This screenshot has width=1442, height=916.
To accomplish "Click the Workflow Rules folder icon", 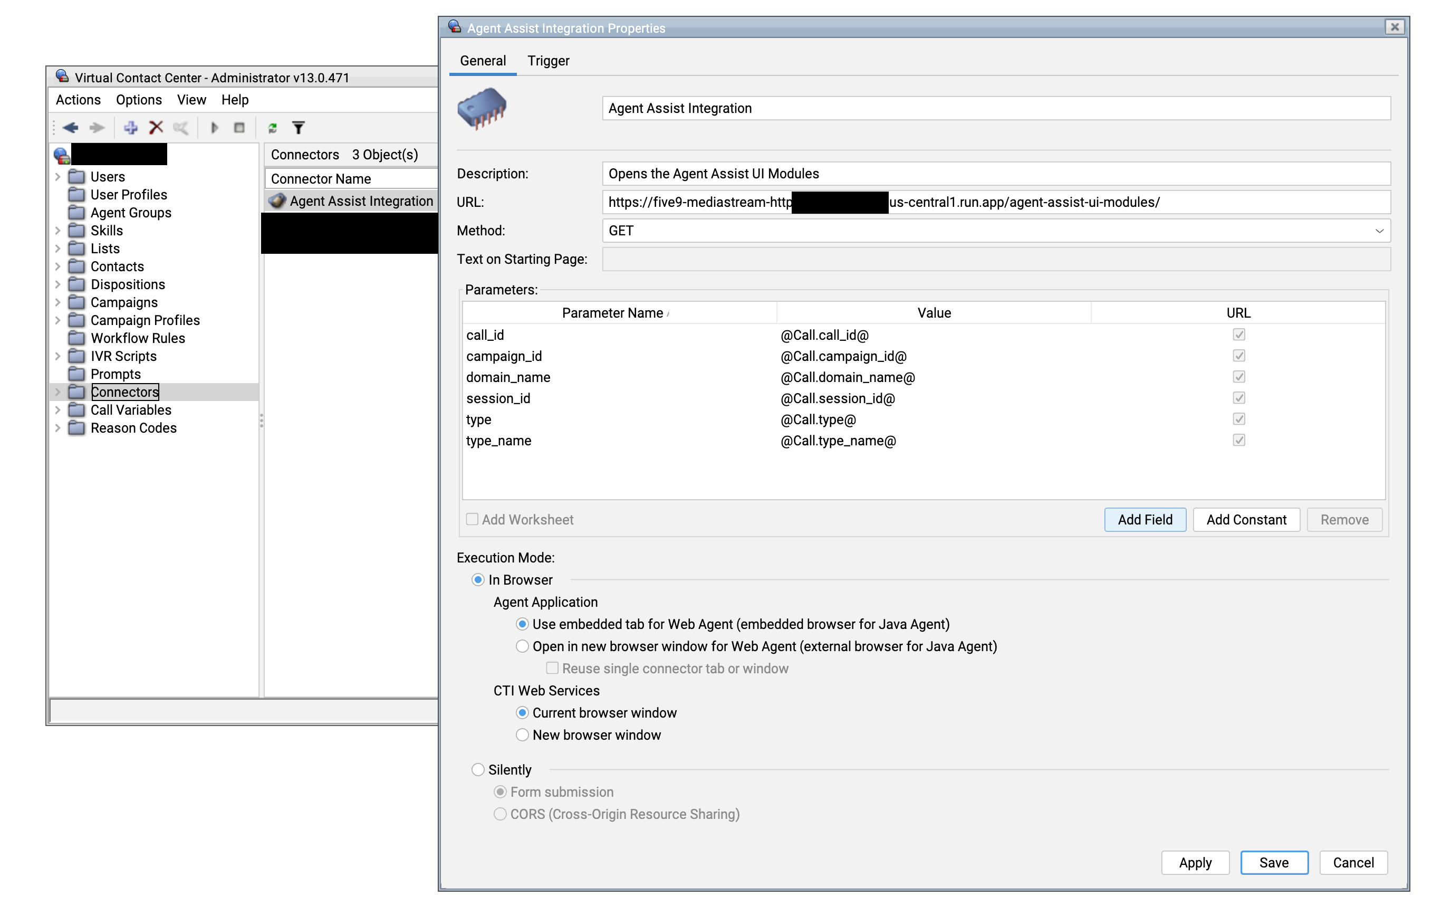I will (x=76, y=338).
